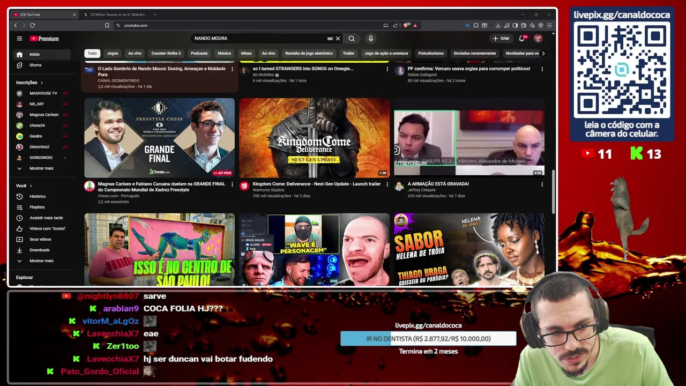Open Downloads in the YouTube sidebar
686x386 pixels.
tap(43, 250)
